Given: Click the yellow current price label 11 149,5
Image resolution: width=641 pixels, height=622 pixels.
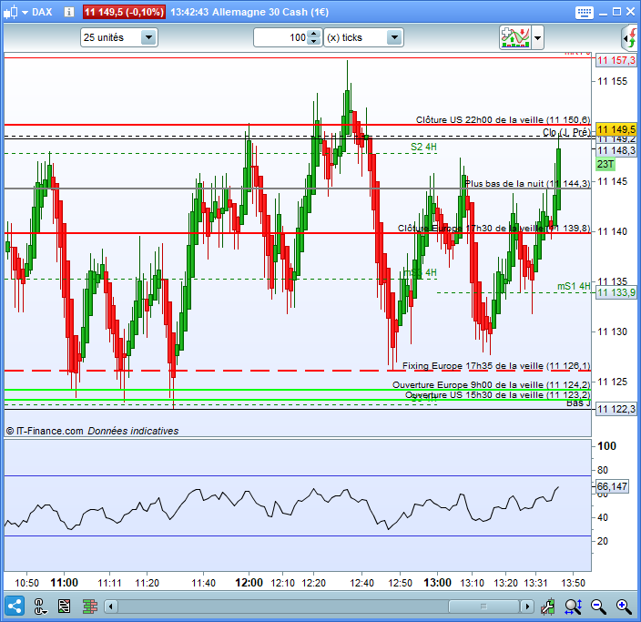Looking at the screenshot, I should pos(616,129).
